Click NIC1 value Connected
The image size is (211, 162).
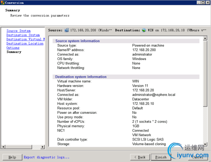point(141,131)
